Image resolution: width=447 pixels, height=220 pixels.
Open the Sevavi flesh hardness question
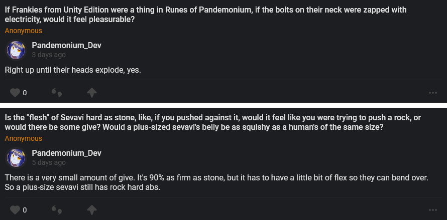point(211,122)
